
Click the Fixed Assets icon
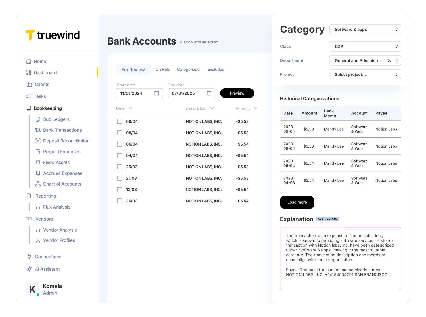tap(38, 162)
